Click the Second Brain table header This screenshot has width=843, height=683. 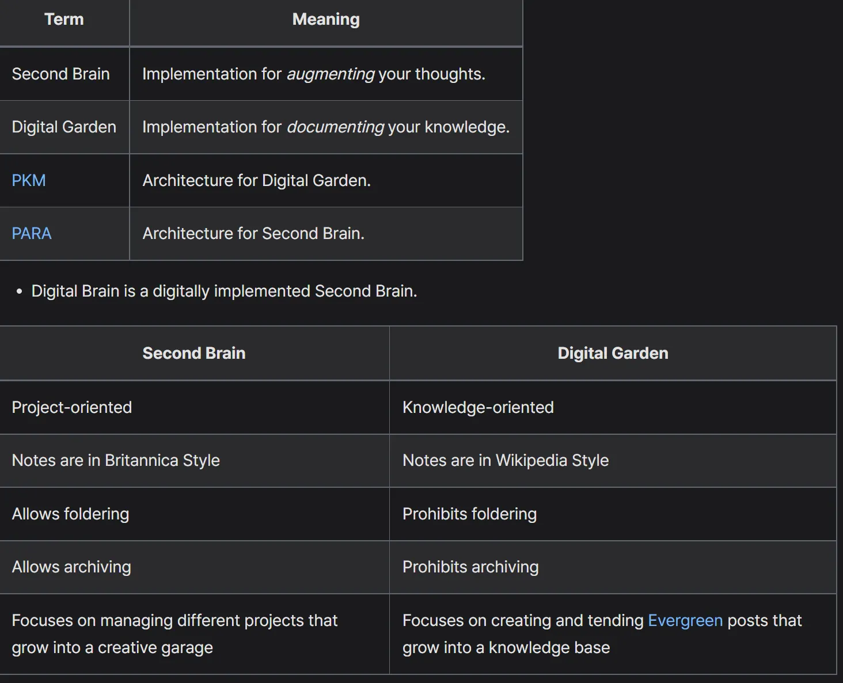[193, 353]
